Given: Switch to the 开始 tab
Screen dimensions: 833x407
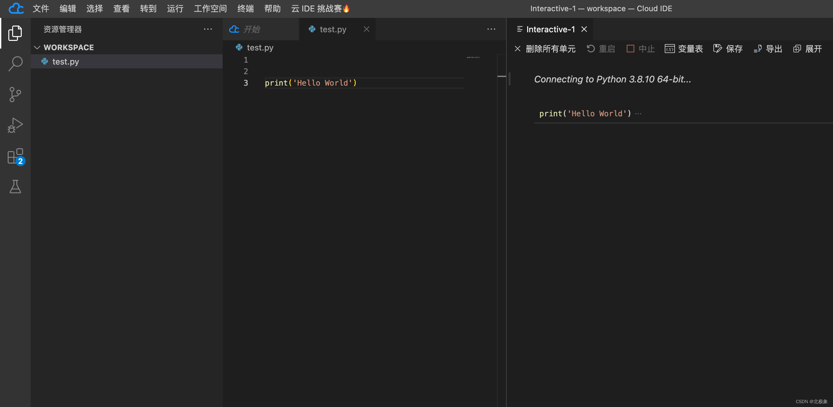Looking at the screenshot, I should 261,29.
